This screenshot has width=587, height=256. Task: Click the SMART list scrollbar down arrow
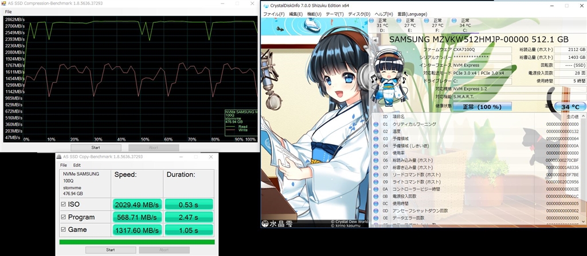coord(584,221)
